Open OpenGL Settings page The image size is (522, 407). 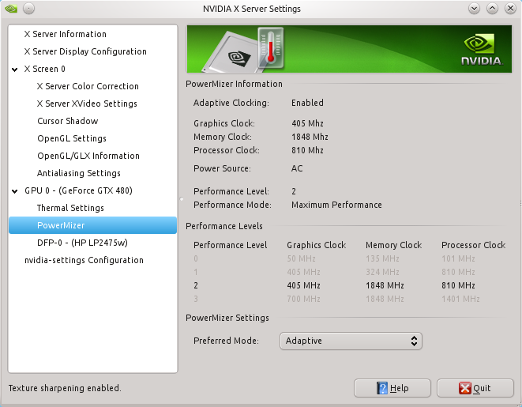72,138
